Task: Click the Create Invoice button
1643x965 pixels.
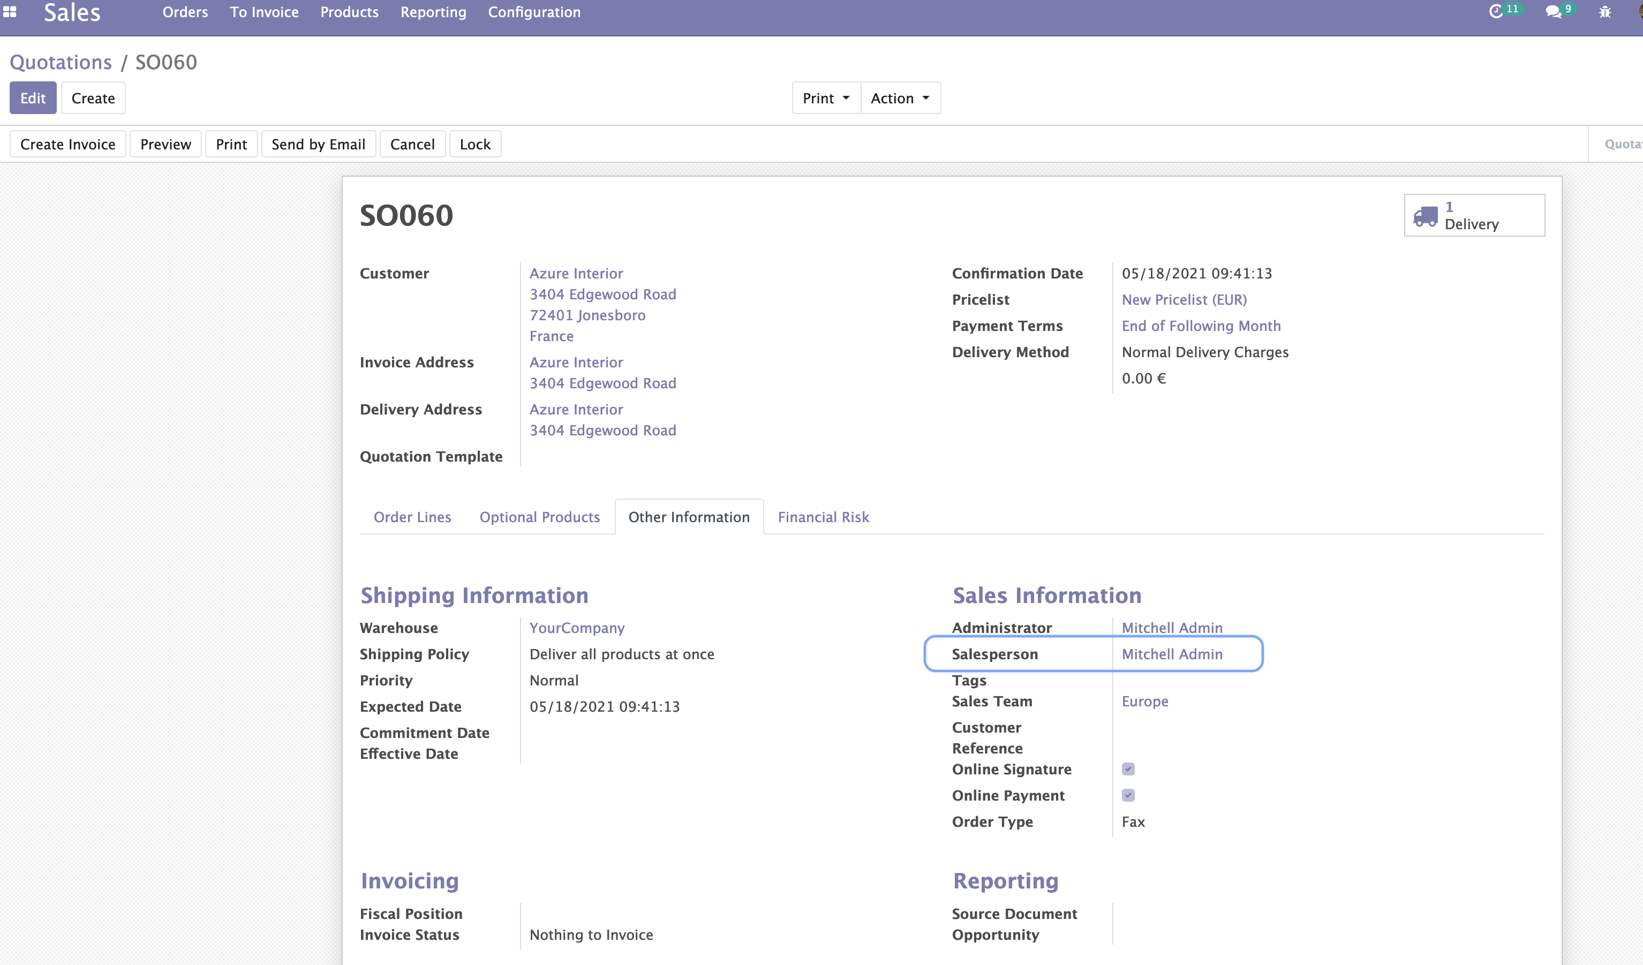Action: pos(68,144)
